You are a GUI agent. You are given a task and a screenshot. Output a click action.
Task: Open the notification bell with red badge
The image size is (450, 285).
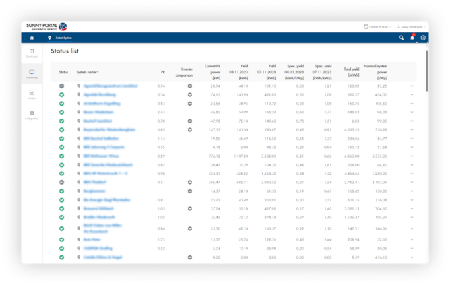(x=412, y=38)
